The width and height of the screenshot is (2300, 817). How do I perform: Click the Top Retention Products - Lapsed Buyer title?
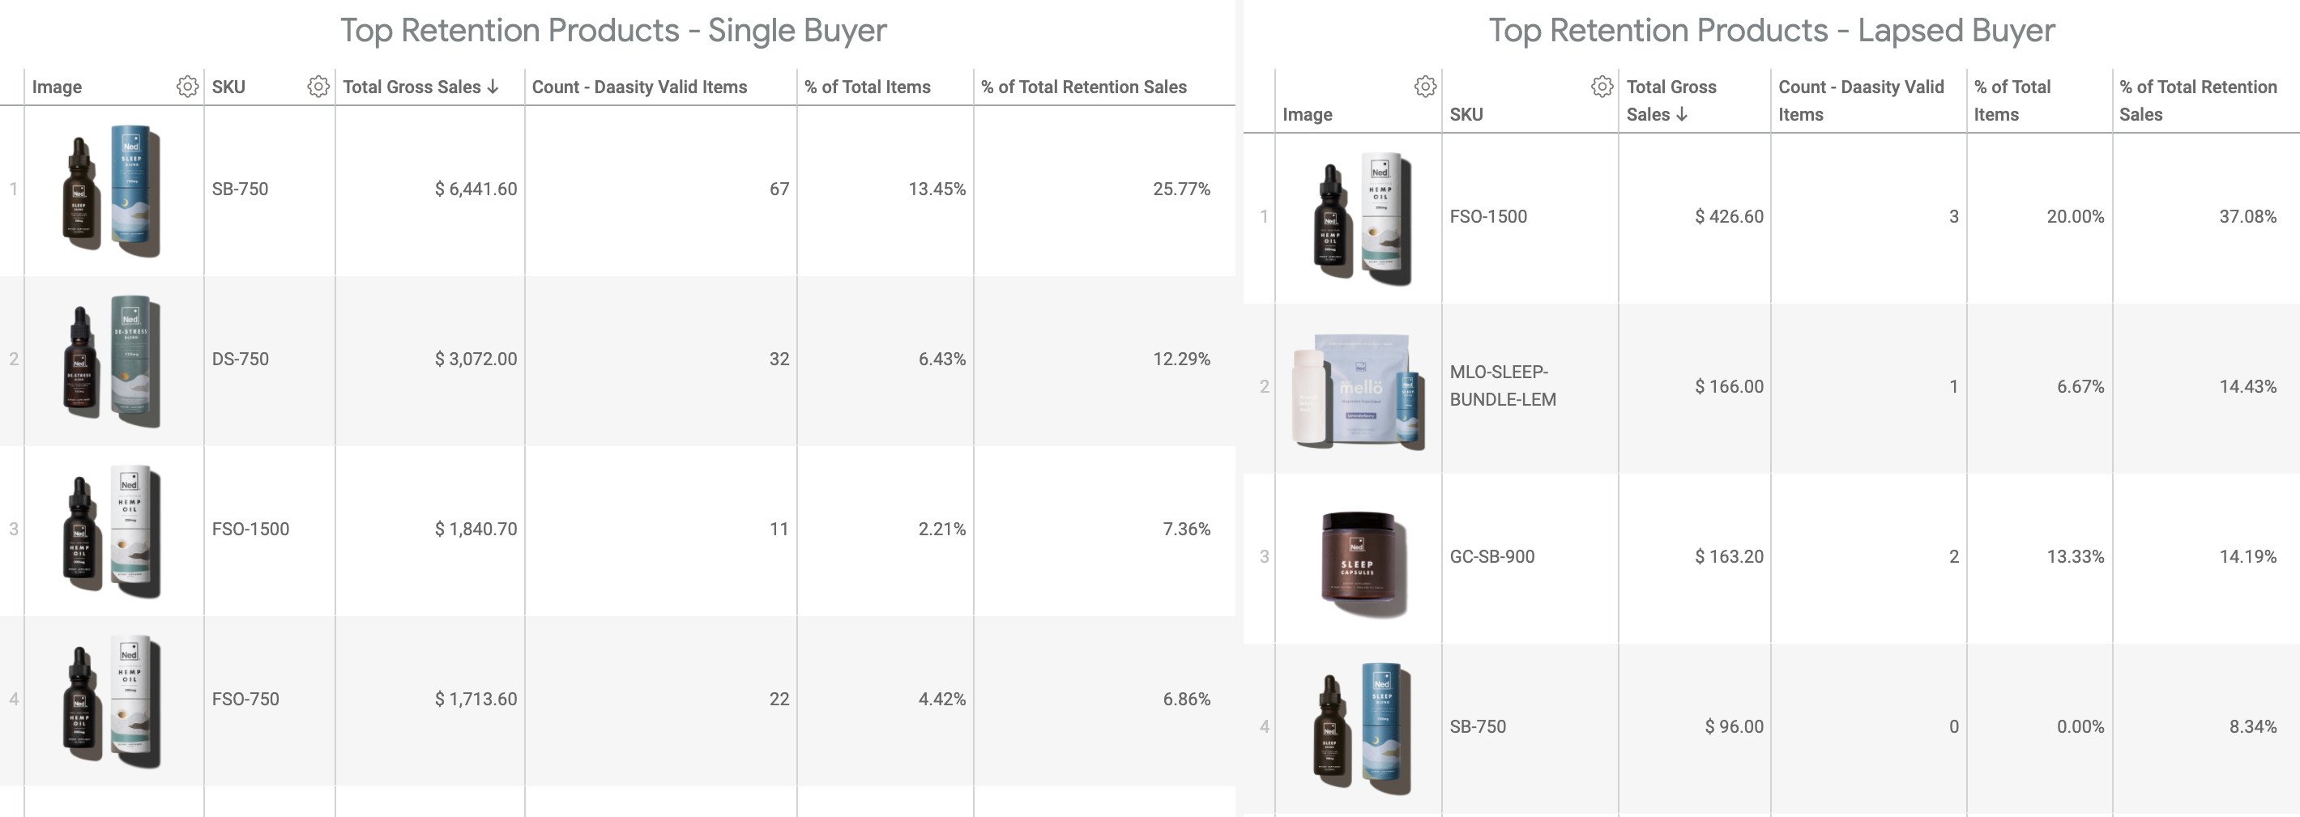click(1772, 30)
